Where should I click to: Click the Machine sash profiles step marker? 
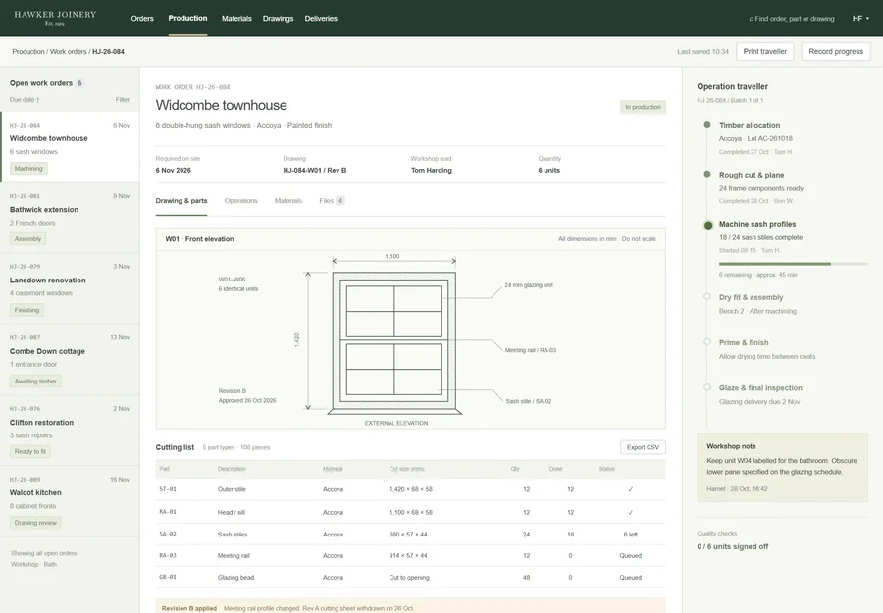[x=707, y=226]
